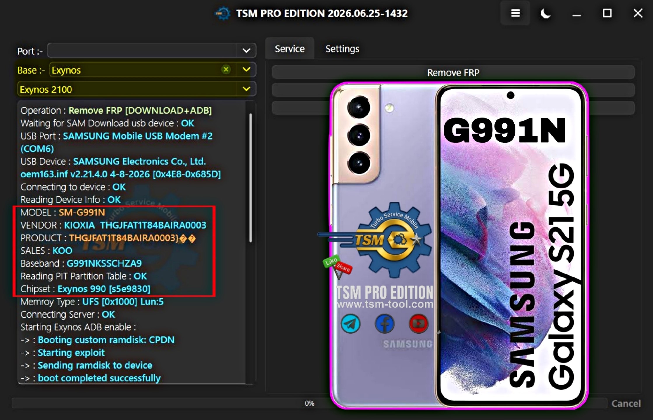This screenshot has height=420, width=653.
Task: Select 'Chipset : Exynos 990 [s5e9830]' line
Action: click(x=86, y=289)
